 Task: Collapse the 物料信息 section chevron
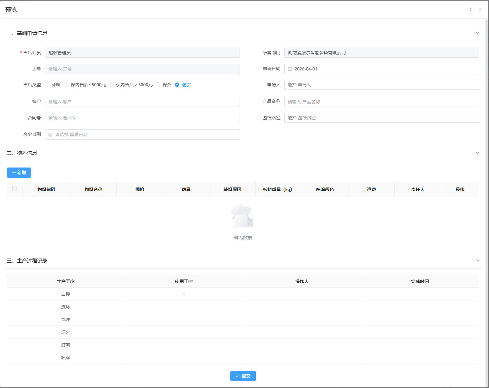point(478,153)
